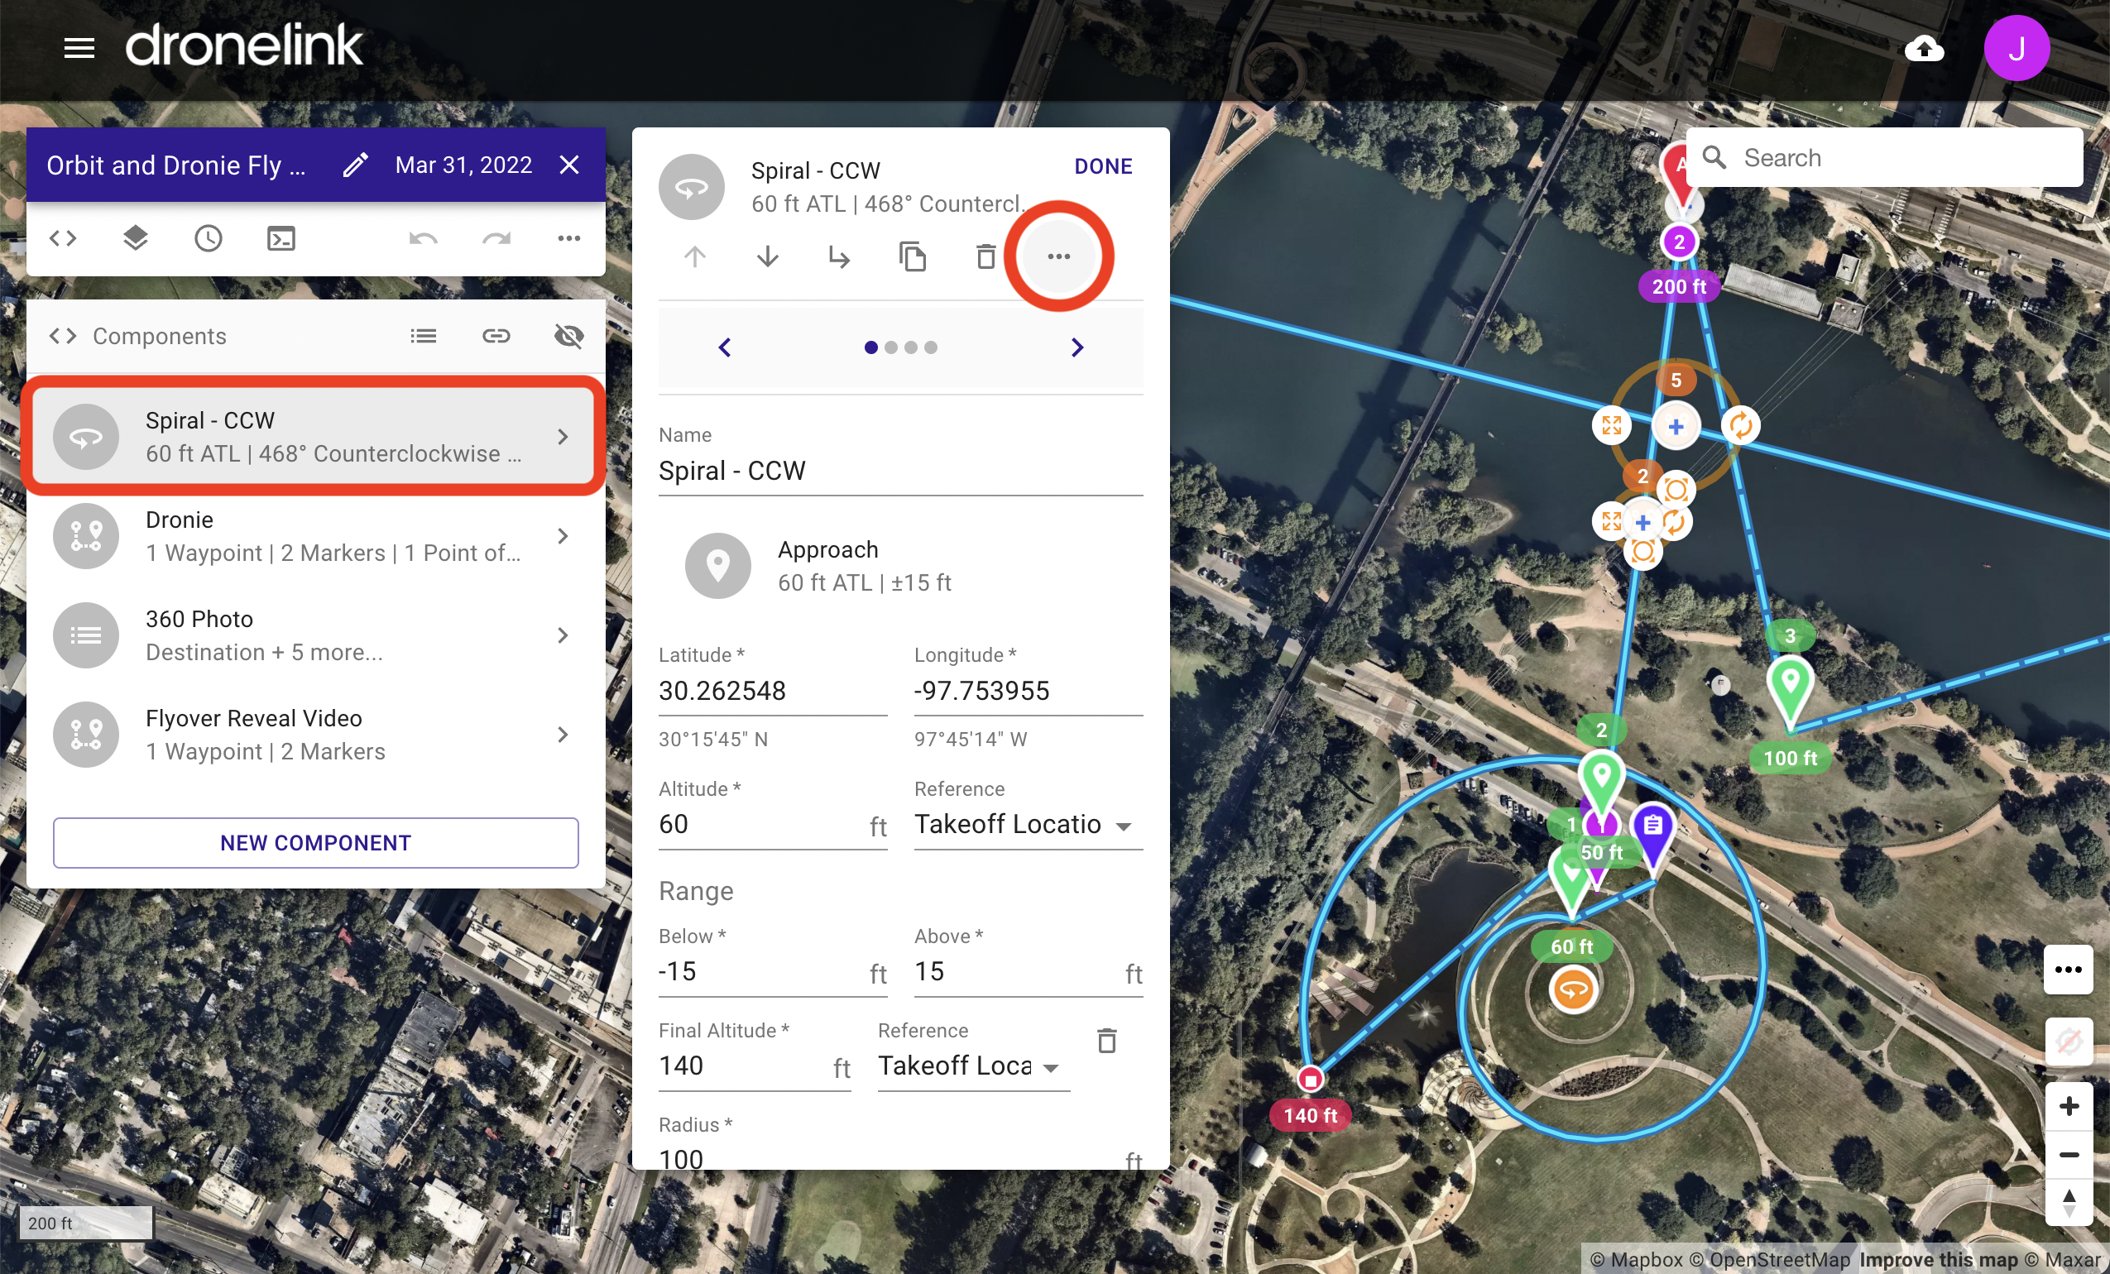The width and height of the screenshot is (2110, 1274).
Task: Click the Components link icon
Action: [x=496, y=336]
